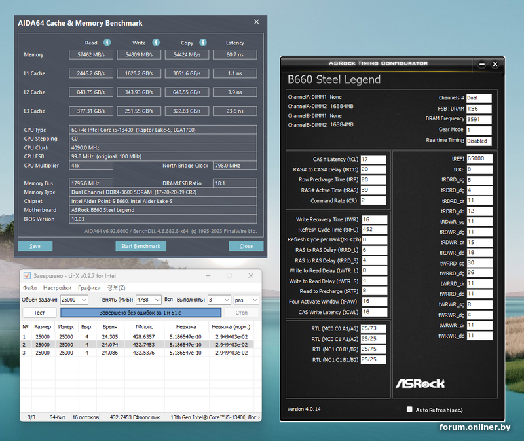Close the LinX window
This screenshot has height=441, width=524.
click(251, 275)
